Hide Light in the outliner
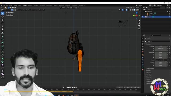 point(169,15)
